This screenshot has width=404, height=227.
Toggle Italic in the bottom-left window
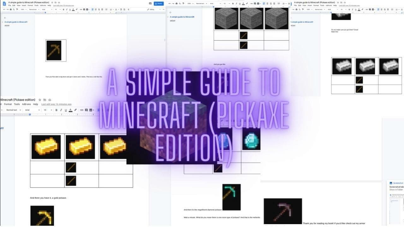(x=61, y=110)
